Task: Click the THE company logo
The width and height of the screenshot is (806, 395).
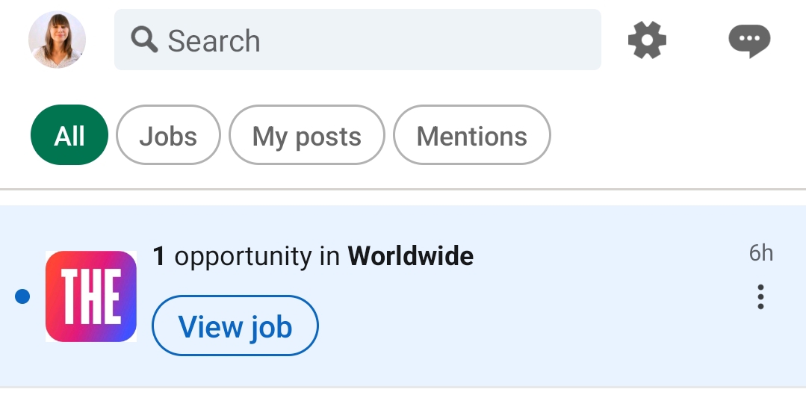Action: click(90, 296)
